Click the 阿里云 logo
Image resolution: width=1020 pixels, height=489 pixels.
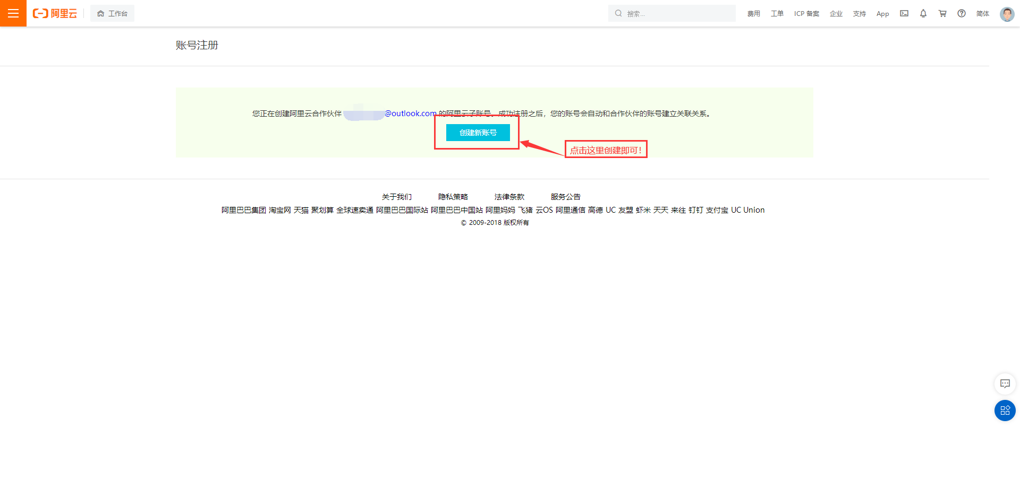(x=55, y=13)
